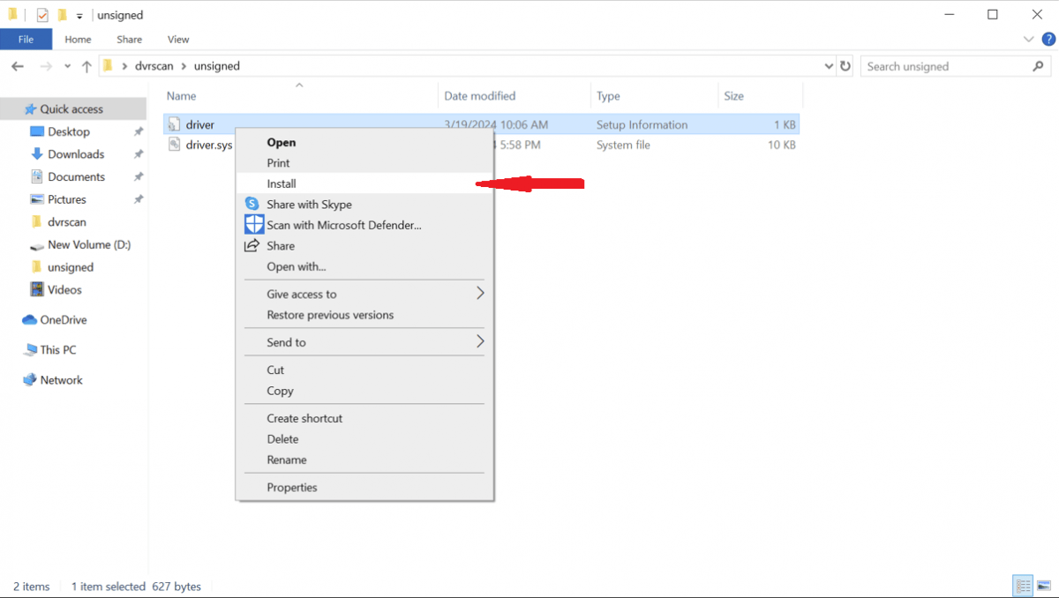Click the Forward navigation arrow

tap(46, 66)
